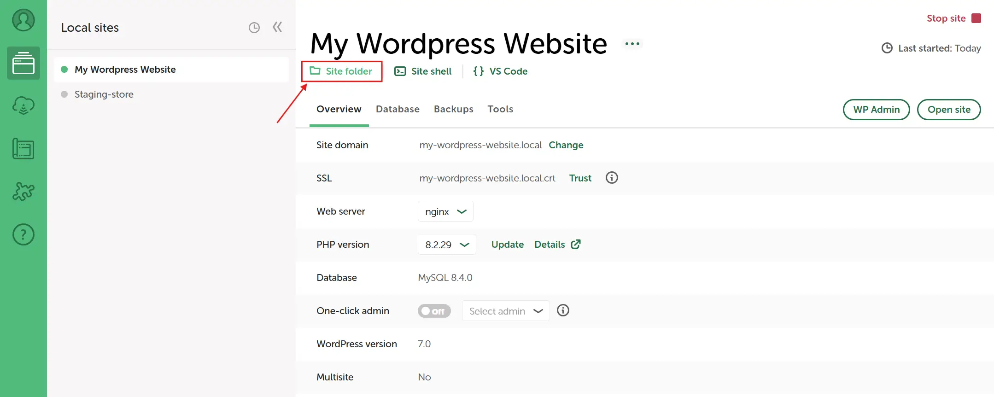Select My Wordpress Website in site list
The height and width of the screenshot is (397, 994).
pyautogui.click(x=171, y=70)
